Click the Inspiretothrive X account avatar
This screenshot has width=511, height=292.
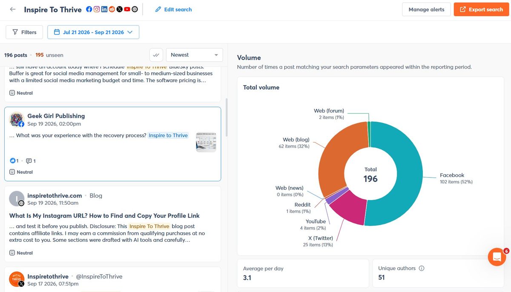click(x=17, y=279)
